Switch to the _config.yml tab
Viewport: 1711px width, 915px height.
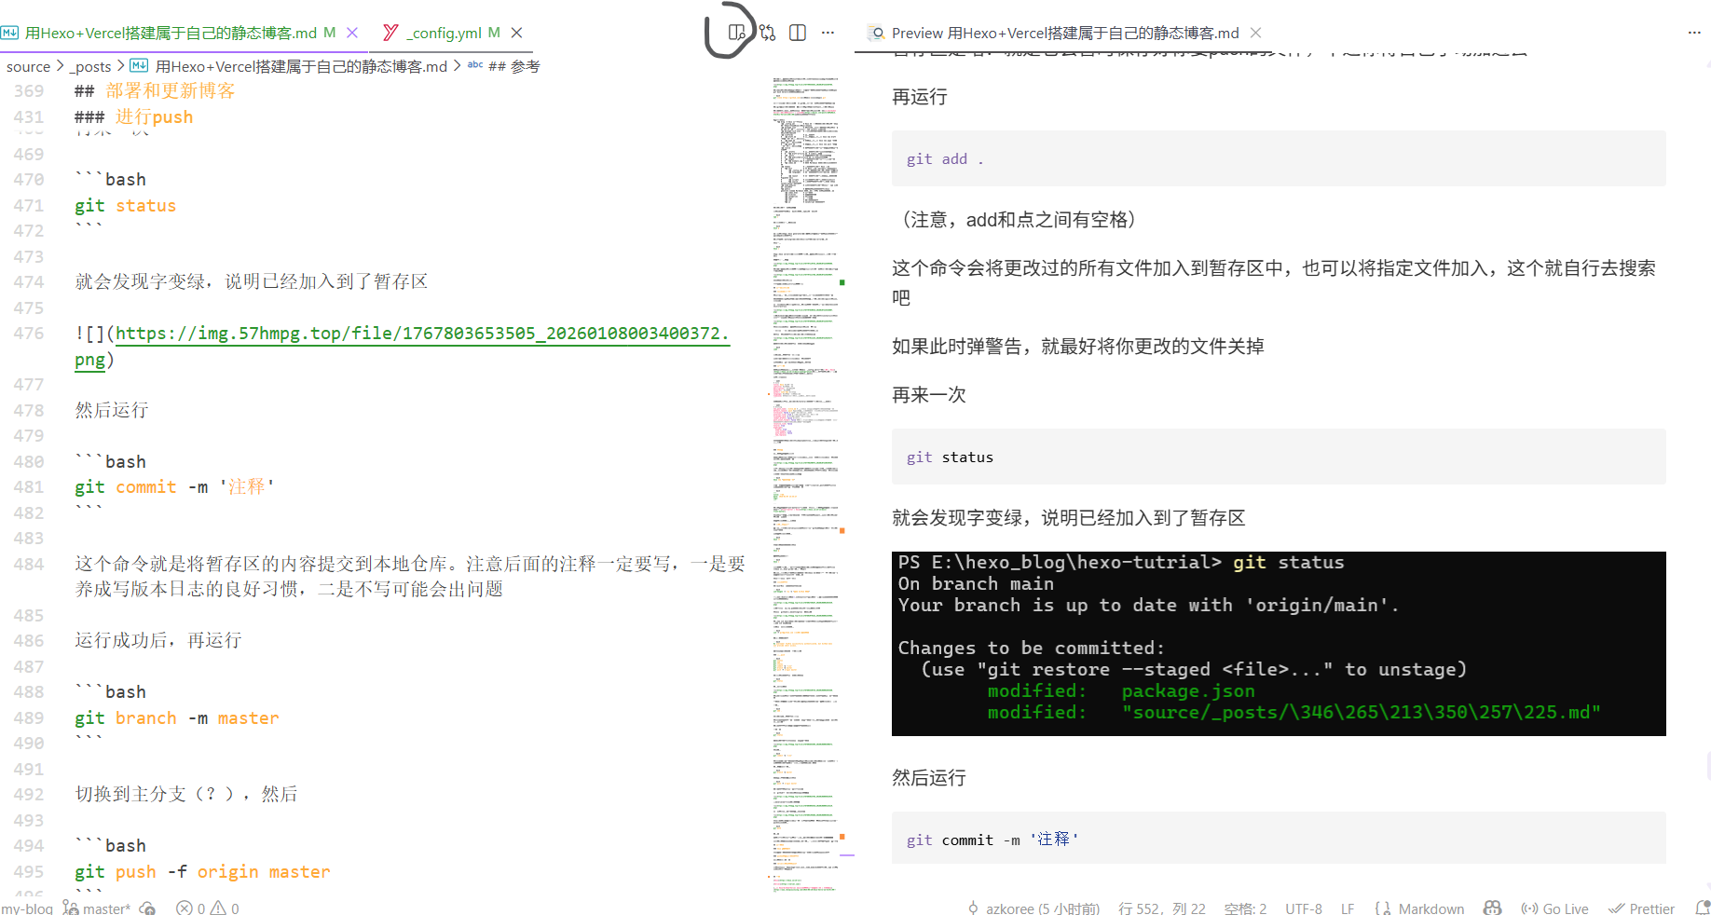444,33
